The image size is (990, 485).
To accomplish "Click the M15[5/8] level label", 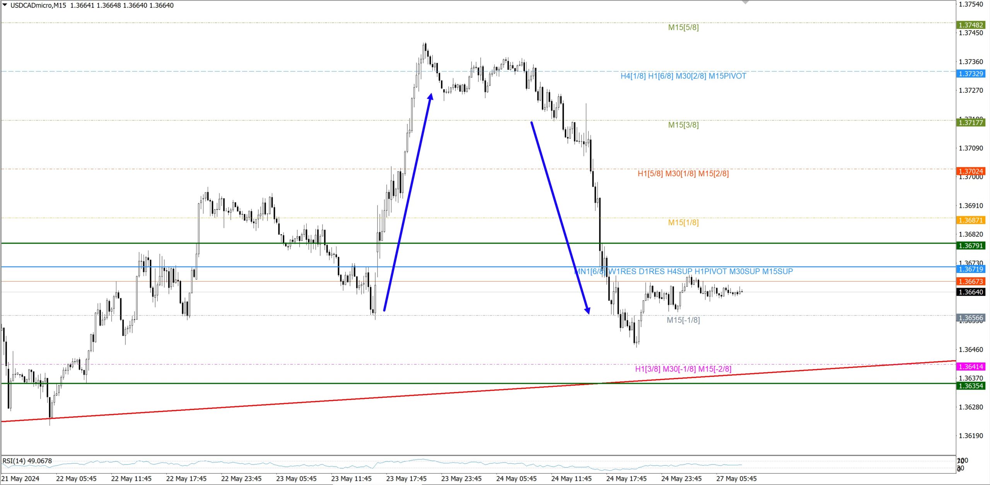I will (x=683, y=27).
